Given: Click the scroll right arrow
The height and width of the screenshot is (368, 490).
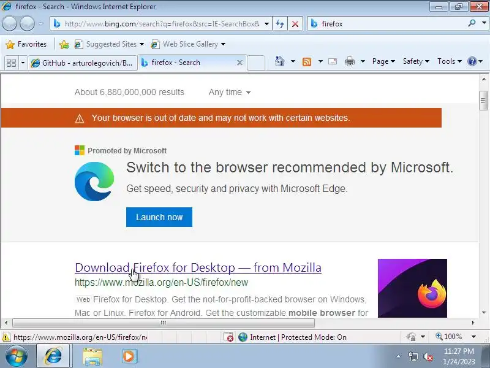Looking at the screenshot, I should tap(473, 323).
